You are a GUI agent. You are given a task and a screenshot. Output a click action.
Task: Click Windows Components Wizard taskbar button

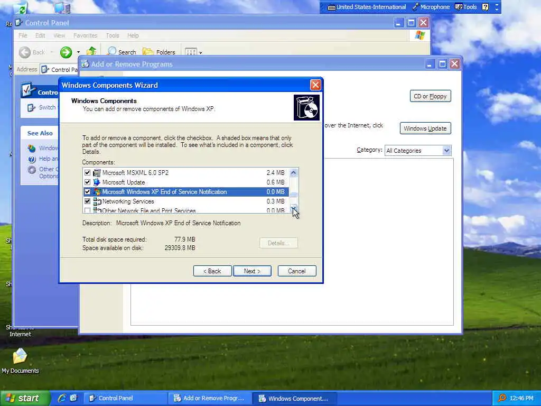pyautogui.click(x=294, y=399)
